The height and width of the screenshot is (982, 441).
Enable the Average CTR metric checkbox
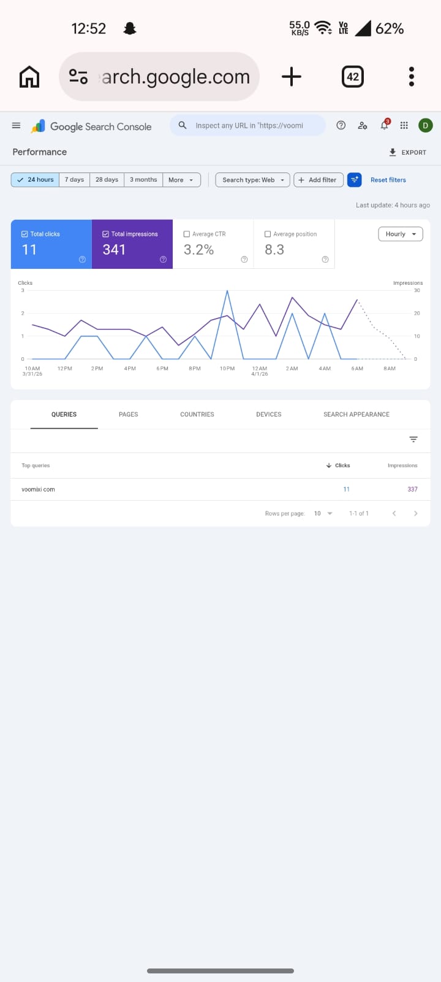(187, 234)
